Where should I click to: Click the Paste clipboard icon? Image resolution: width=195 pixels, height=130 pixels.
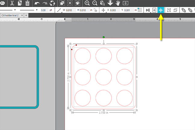pos(27,3)
